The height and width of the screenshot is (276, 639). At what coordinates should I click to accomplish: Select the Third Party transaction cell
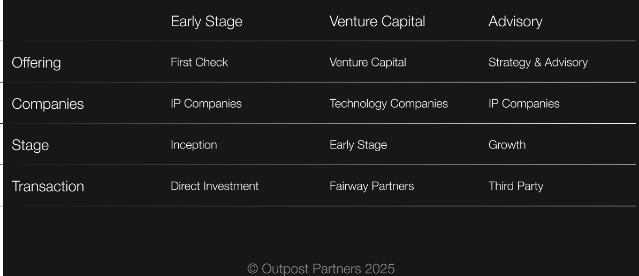515,187
